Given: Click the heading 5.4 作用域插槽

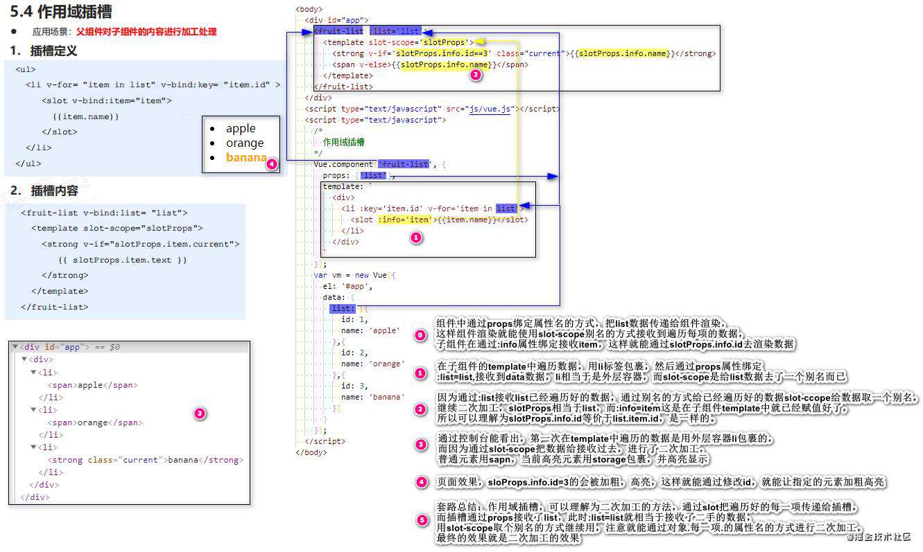Looking at the screenshot, I should (x=61, y=12).
